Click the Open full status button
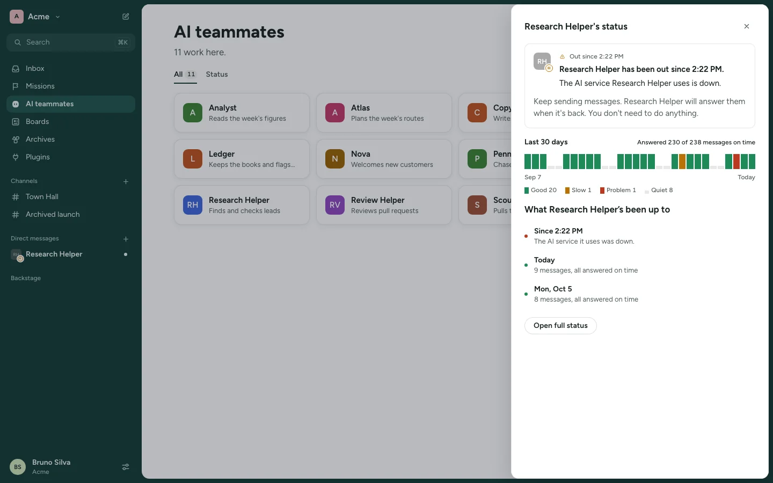Screen dimensions: 773x483 click(560, 326)
